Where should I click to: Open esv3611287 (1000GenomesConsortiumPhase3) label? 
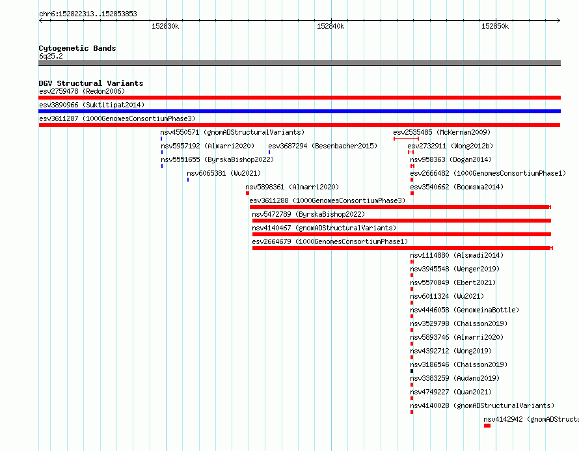[x=117, y=118]
